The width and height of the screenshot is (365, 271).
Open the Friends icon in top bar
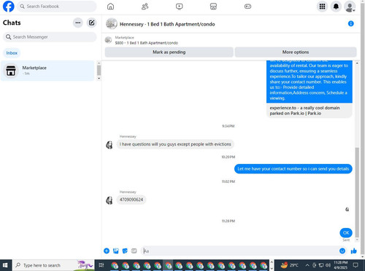145,7
